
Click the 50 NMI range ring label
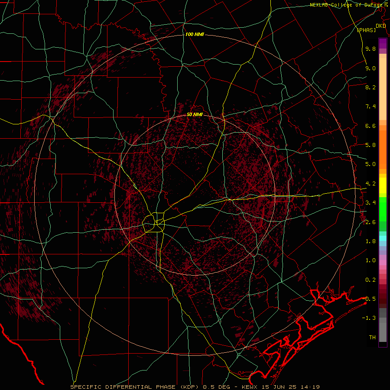click(195, 115)
